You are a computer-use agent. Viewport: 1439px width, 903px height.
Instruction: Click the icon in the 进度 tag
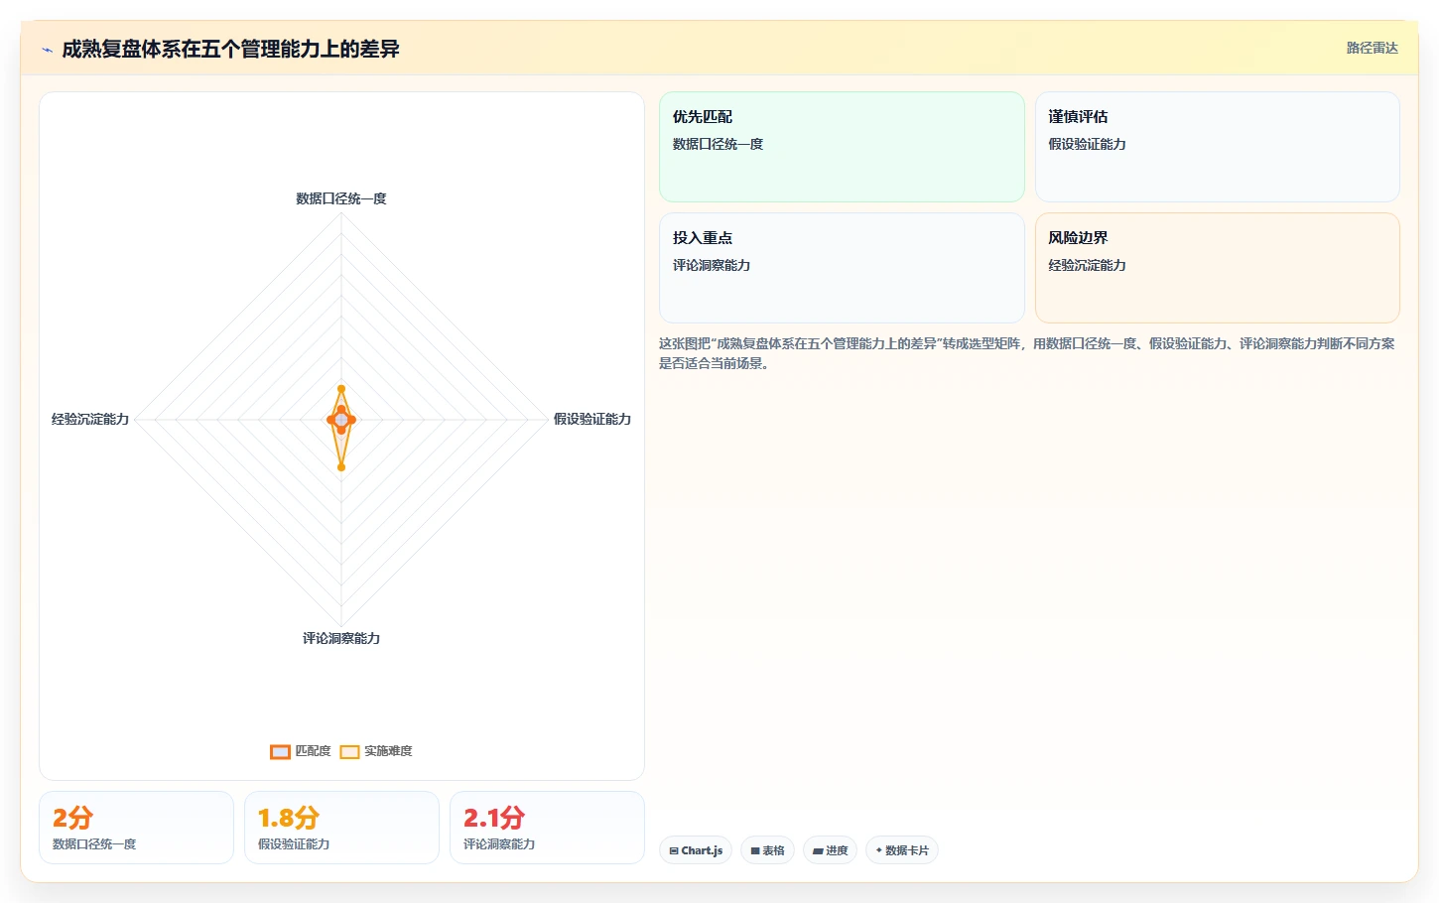(818, 851)
